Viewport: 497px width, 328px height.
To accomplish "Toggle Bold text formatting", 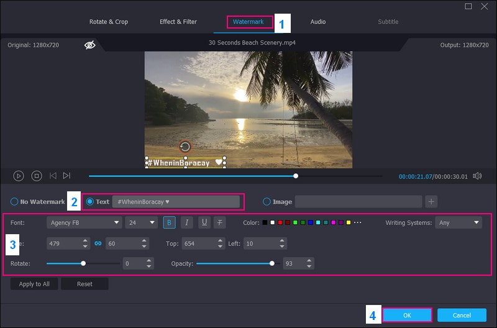I will (170, 222).
